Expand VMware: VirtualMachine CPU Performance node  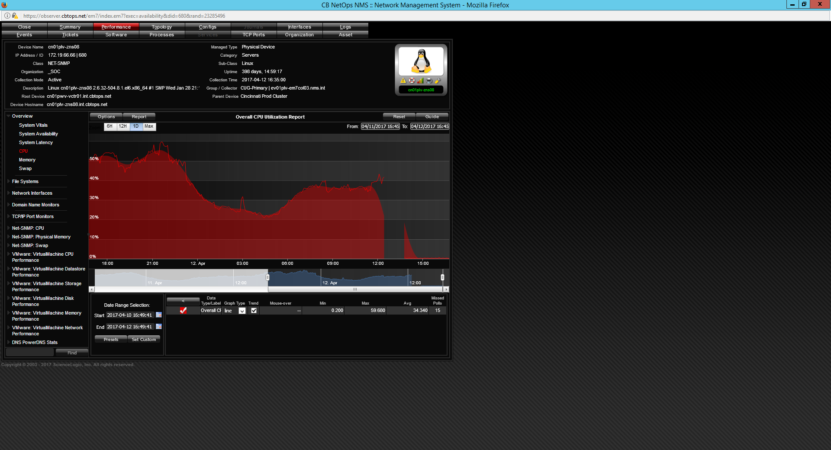pyautogui.click(x=8, y=254)
